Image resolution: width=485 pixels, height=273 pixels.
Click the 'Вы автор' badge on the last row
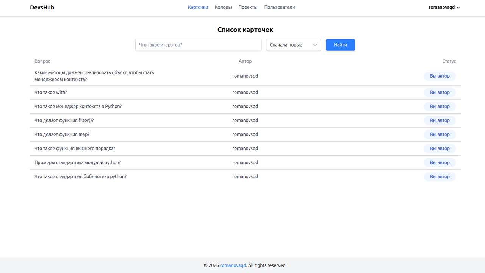(x=440, y=176)
